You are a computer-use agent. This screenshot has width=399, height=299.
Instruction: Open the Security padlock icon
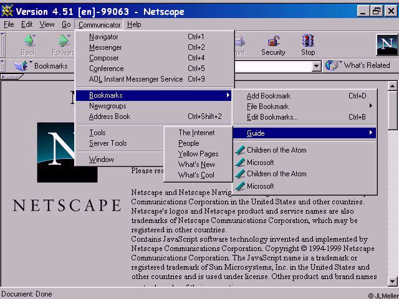[x=273, y=41]
